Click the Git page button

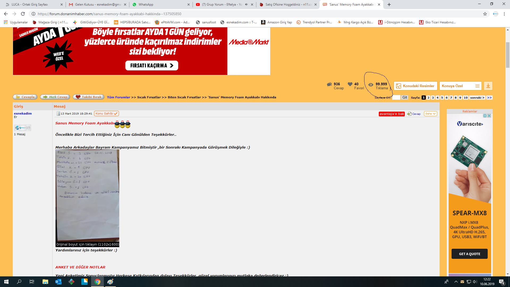(x=405, y=98)
